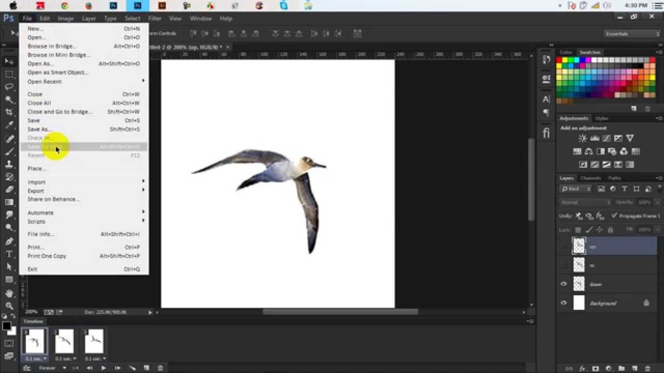The image size is (664, 373).
Task: Show the up layer
Action: pyautogui.click(x=564, y=246)
